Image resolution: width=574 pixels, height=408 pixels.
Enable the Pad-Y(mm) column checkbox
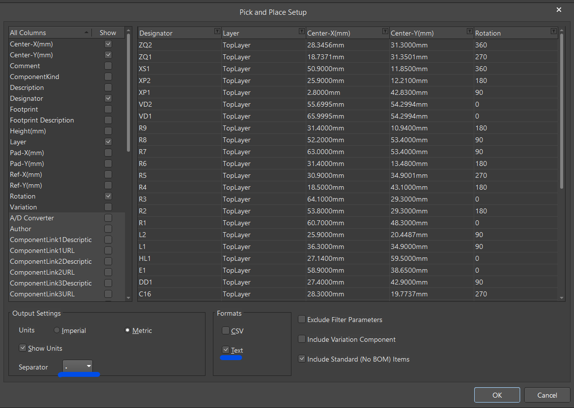pos(108,163)
